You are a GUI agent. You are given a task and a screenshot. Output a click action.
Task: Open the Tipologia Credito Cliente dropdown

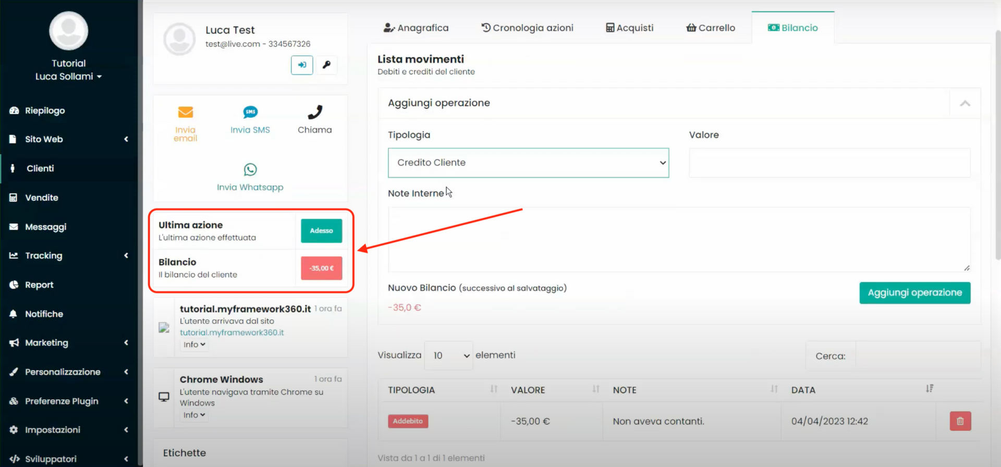point(528,163)
